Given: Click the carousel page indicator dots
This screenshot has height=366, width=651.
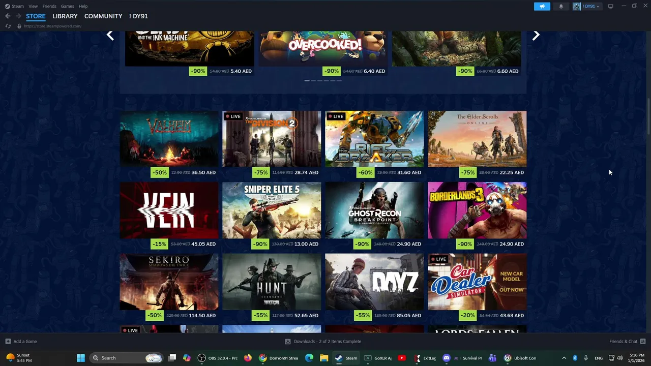Looking at the screenshot, I should [323, 80].
